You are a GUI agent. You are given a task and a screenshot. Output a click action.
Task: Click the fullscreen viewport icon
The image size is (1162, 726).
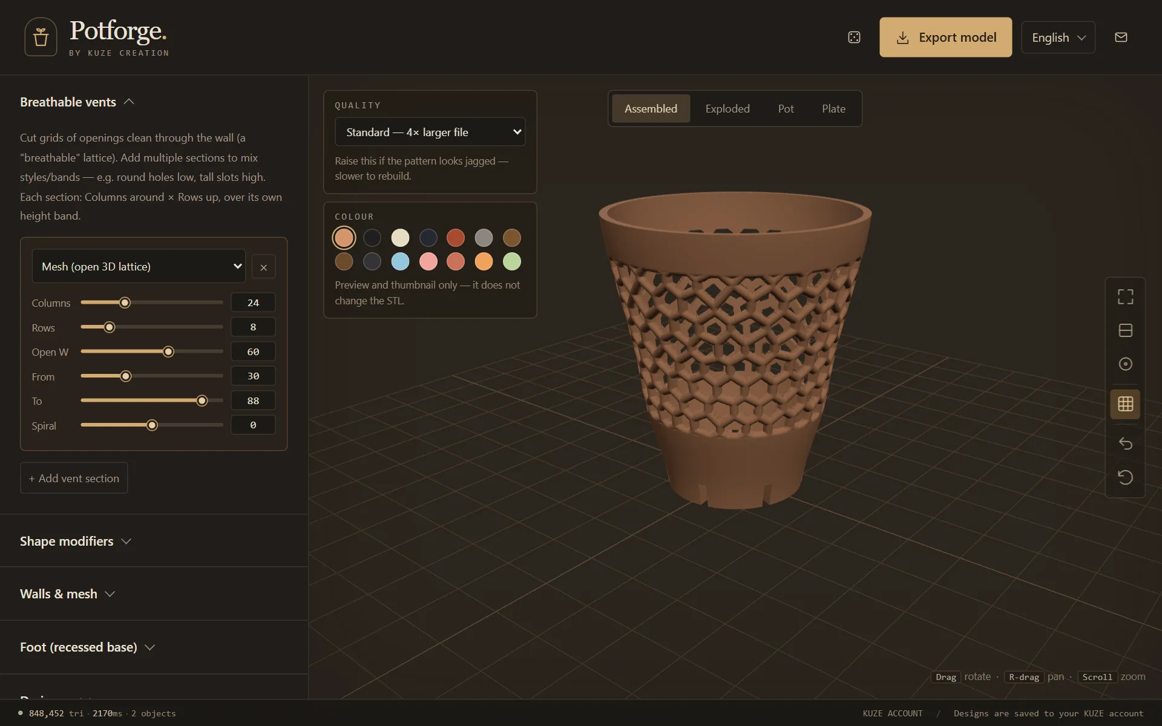pos(1125,296)
